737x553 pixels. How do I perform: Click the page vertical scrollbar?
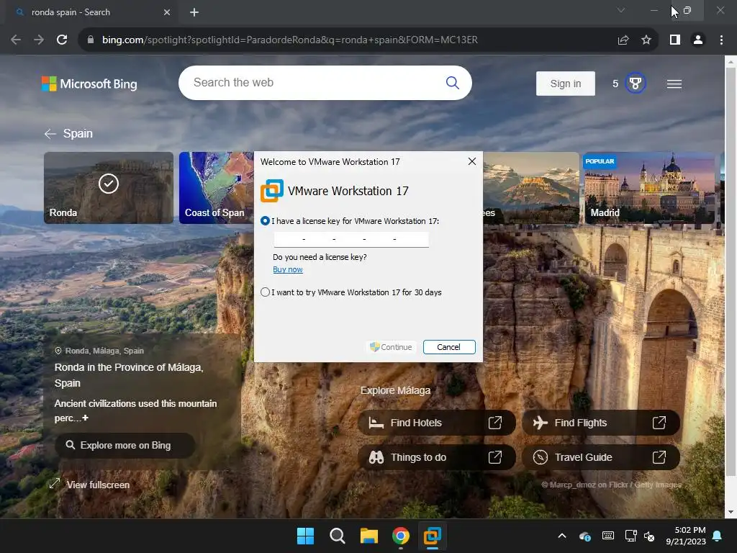click(731, 271)
